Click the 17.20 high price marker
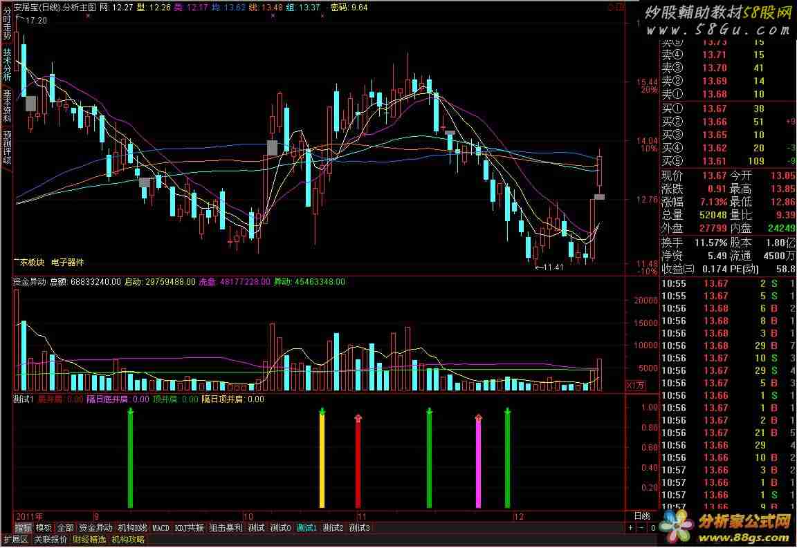The image size is (797, 548). tap(35, 21)
